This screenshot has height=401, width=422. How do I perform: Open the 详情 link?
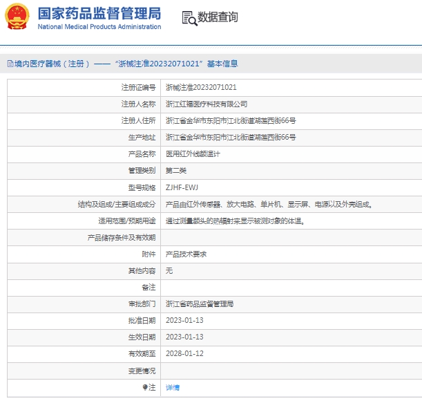[x=173, y=388]
